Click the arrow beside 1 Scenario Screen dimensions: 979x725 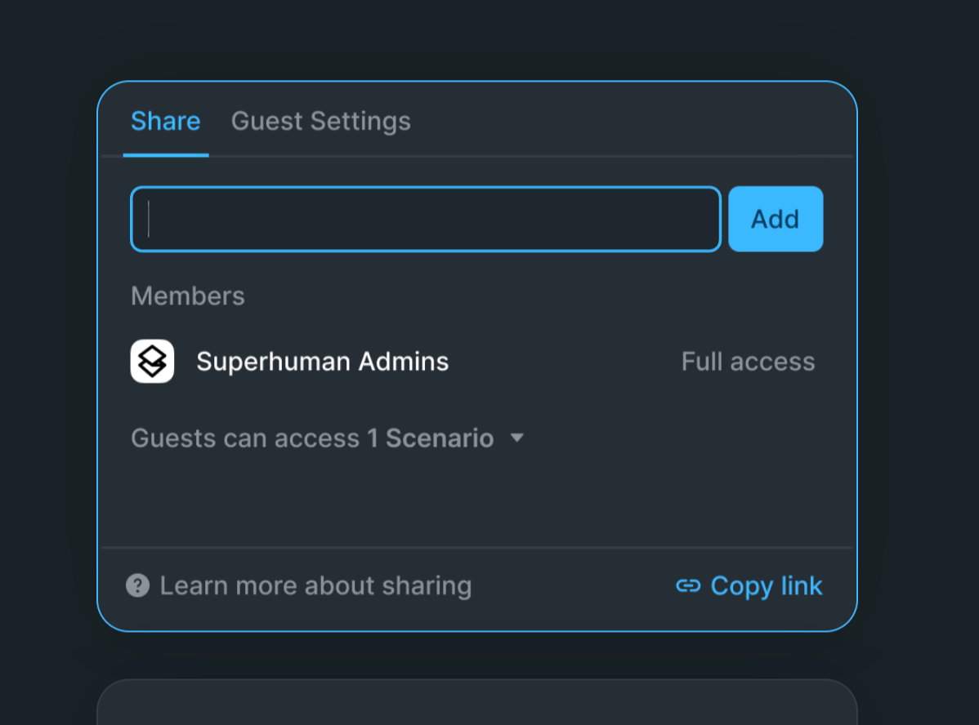516,438
